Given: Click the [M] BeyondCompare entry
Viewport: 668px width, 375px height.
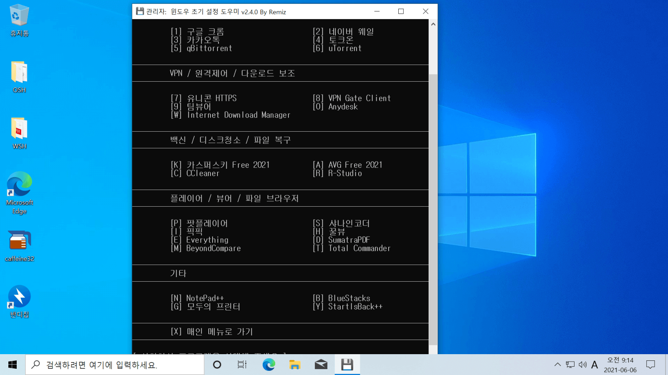Looking at the screenshot, I should (205, 248).
